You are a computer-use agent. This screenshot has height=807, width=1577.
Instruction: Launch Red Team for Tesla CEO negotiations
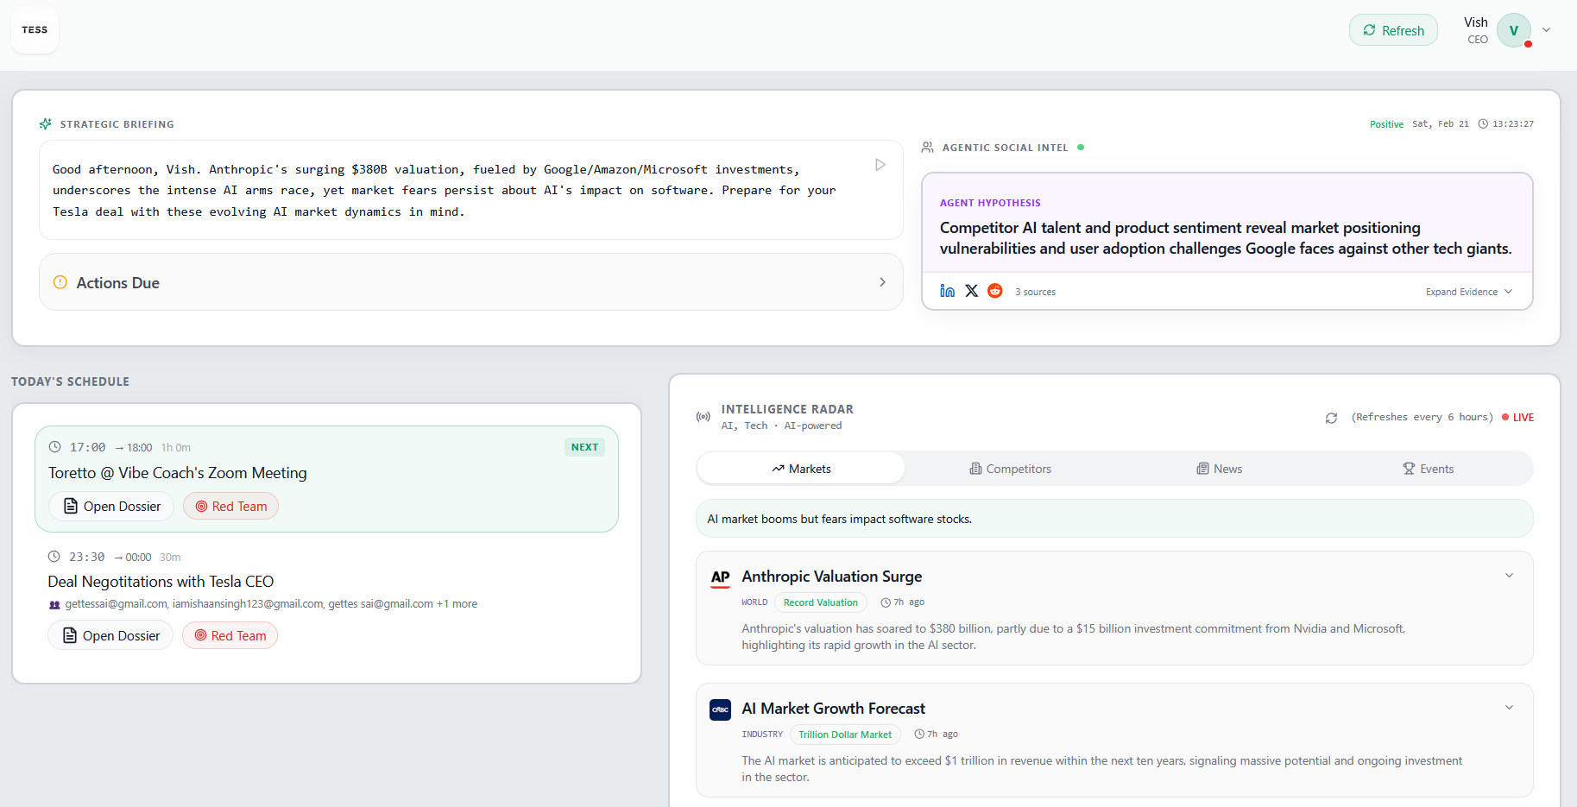[230, 636]
